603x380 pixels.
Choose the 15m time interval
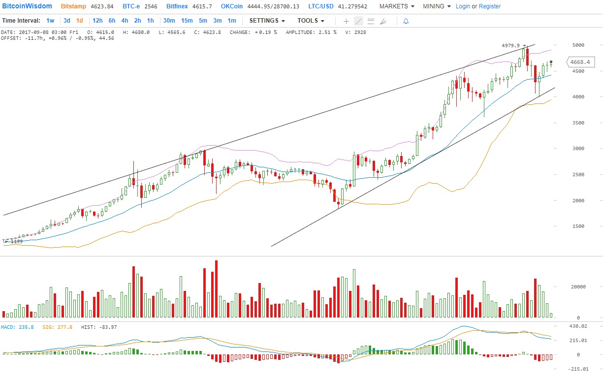[187, 21]
